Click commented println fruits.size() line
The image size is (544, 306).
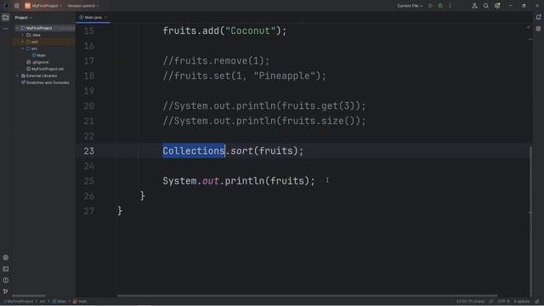264,121
